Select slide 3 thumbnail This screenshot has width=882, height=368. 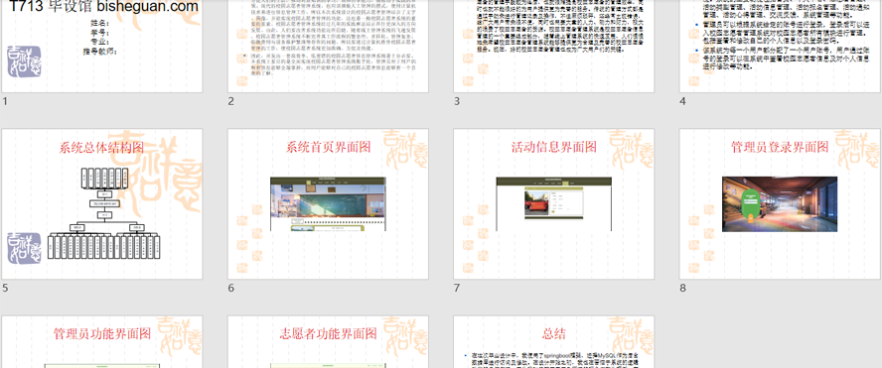tap(553, 46)
